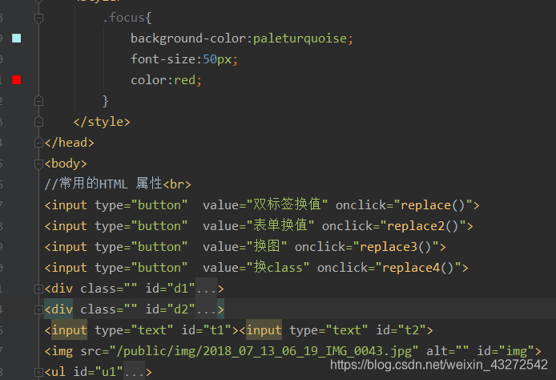Click the img src path string
This screenshot has height=380, width=556.
264,351
